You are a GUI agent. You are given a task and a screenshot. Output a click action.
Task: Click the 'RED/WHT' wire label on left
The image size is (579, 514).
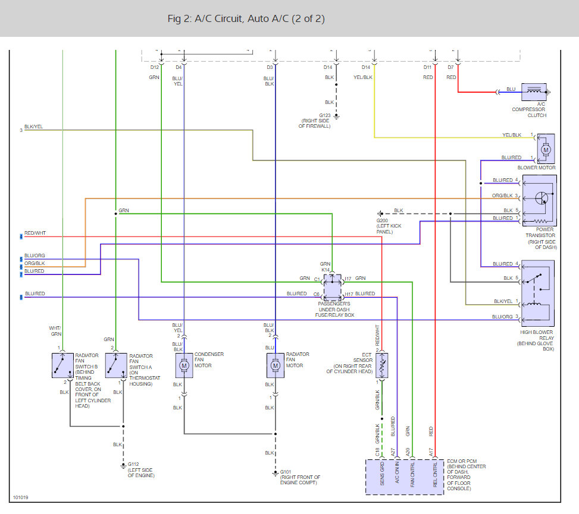click(35, 233)
